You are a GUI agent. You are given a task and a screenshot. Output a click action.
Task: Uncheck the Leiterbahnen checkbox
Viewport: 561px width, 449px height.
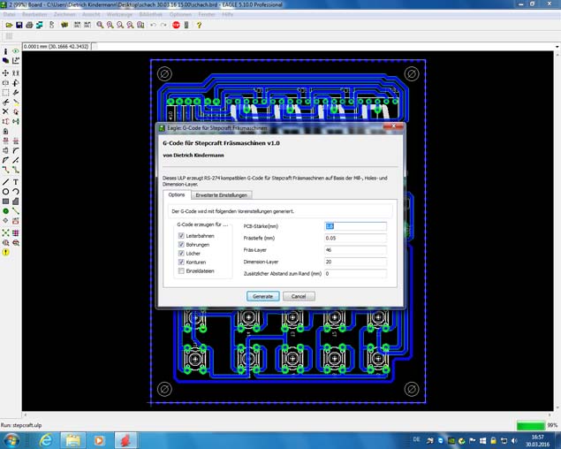click(x=181, y=236)
